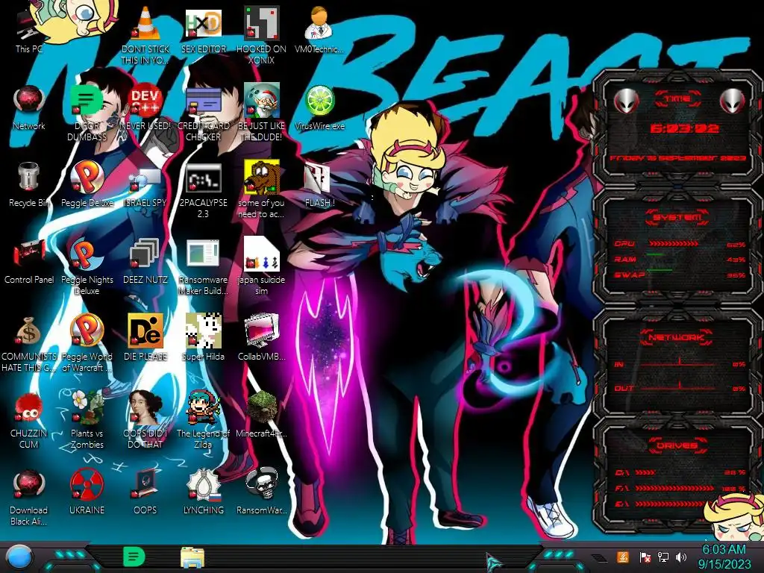The width and height of the screenshot is (764, 573).
Task: Select the japan suicide sim icon
Action: pos(262,266)
